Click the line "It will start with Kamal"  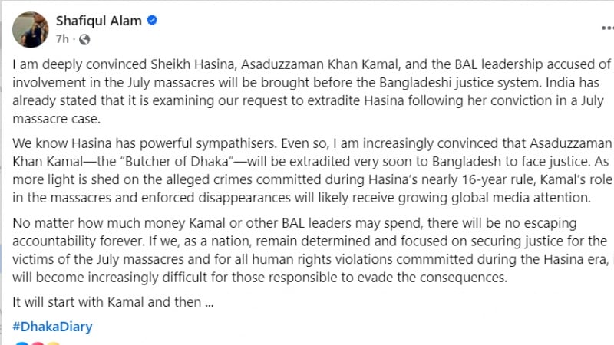click(x=113, y=302)
